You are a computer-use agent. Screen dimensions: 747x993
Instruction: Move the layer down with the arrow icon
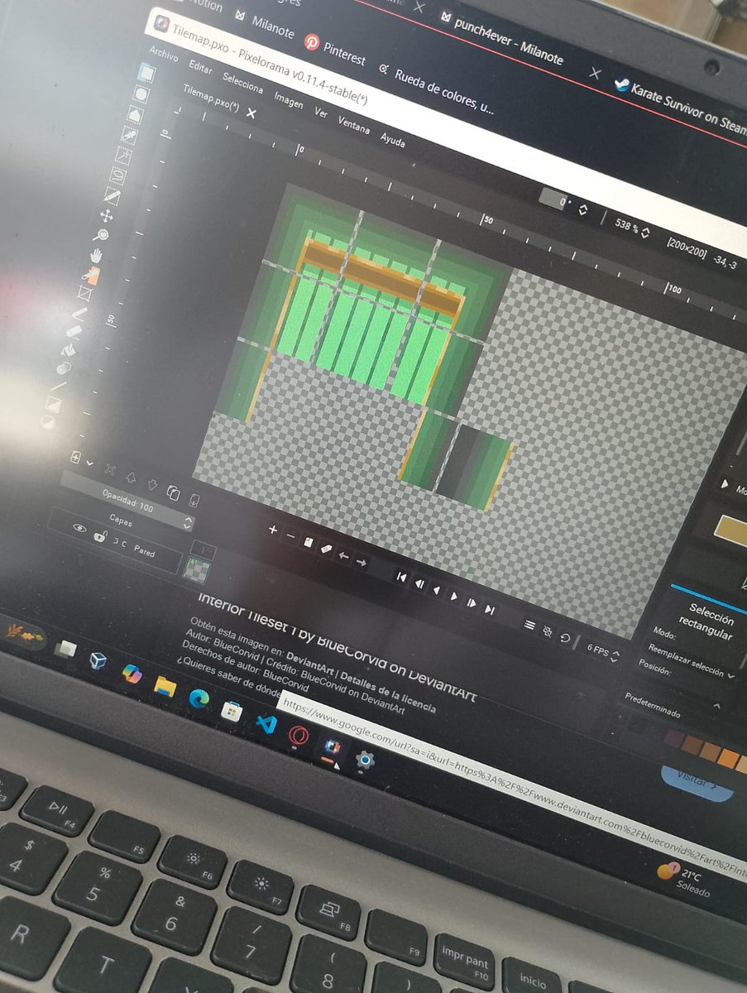click(152, 485)
